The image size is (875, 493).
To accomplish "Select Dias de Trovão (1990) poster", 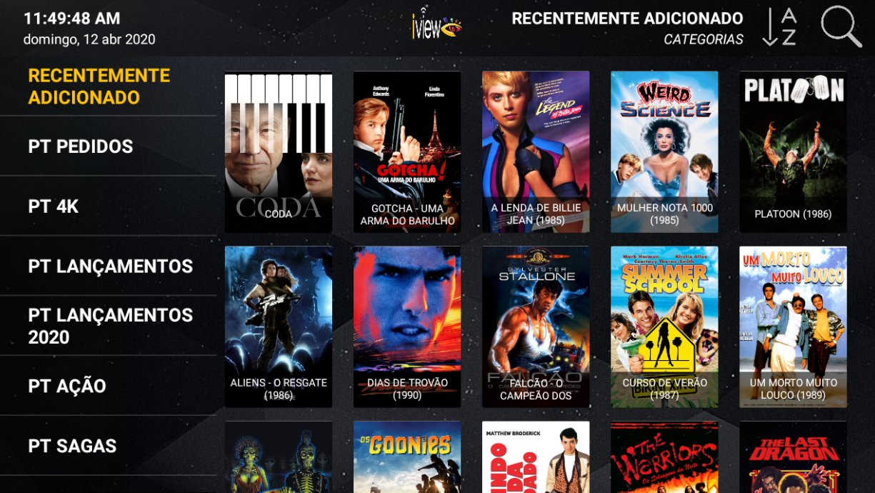I will 407,327.
